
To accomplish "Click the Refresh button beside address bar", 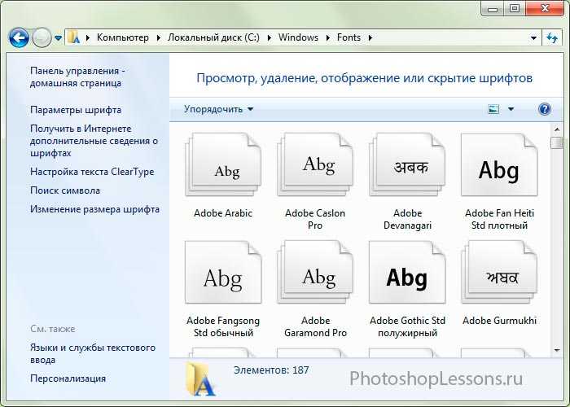I will 552,37.
